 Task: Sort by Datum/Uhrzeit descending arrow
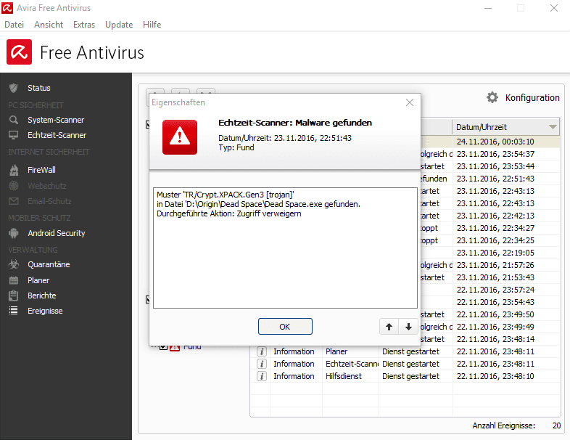[553, 127]
